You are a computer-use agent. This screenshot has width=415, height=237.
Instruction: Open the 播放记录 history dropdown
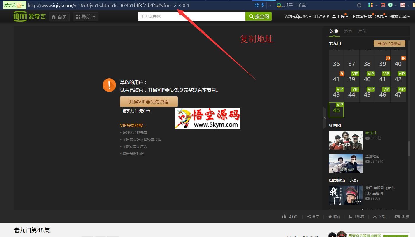tap(400, 16)
